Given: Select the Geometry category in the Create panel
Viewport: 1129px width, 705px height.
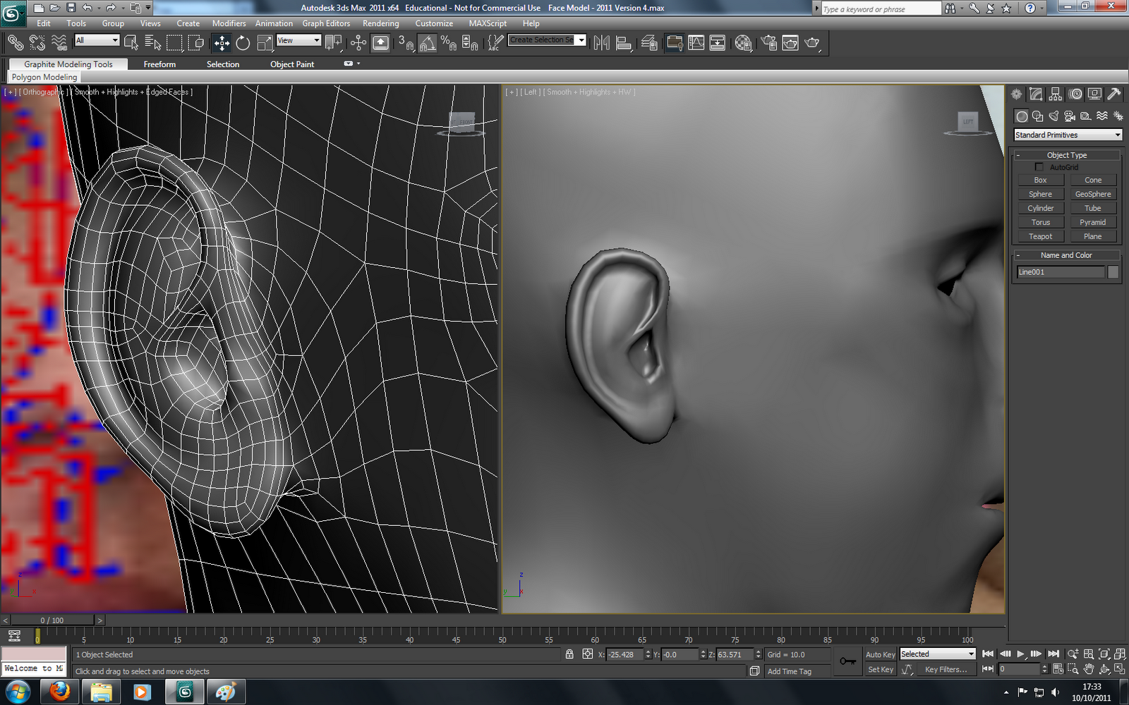Looking at the screenshot, I should pyautogui.click(x=1021, y=116).
